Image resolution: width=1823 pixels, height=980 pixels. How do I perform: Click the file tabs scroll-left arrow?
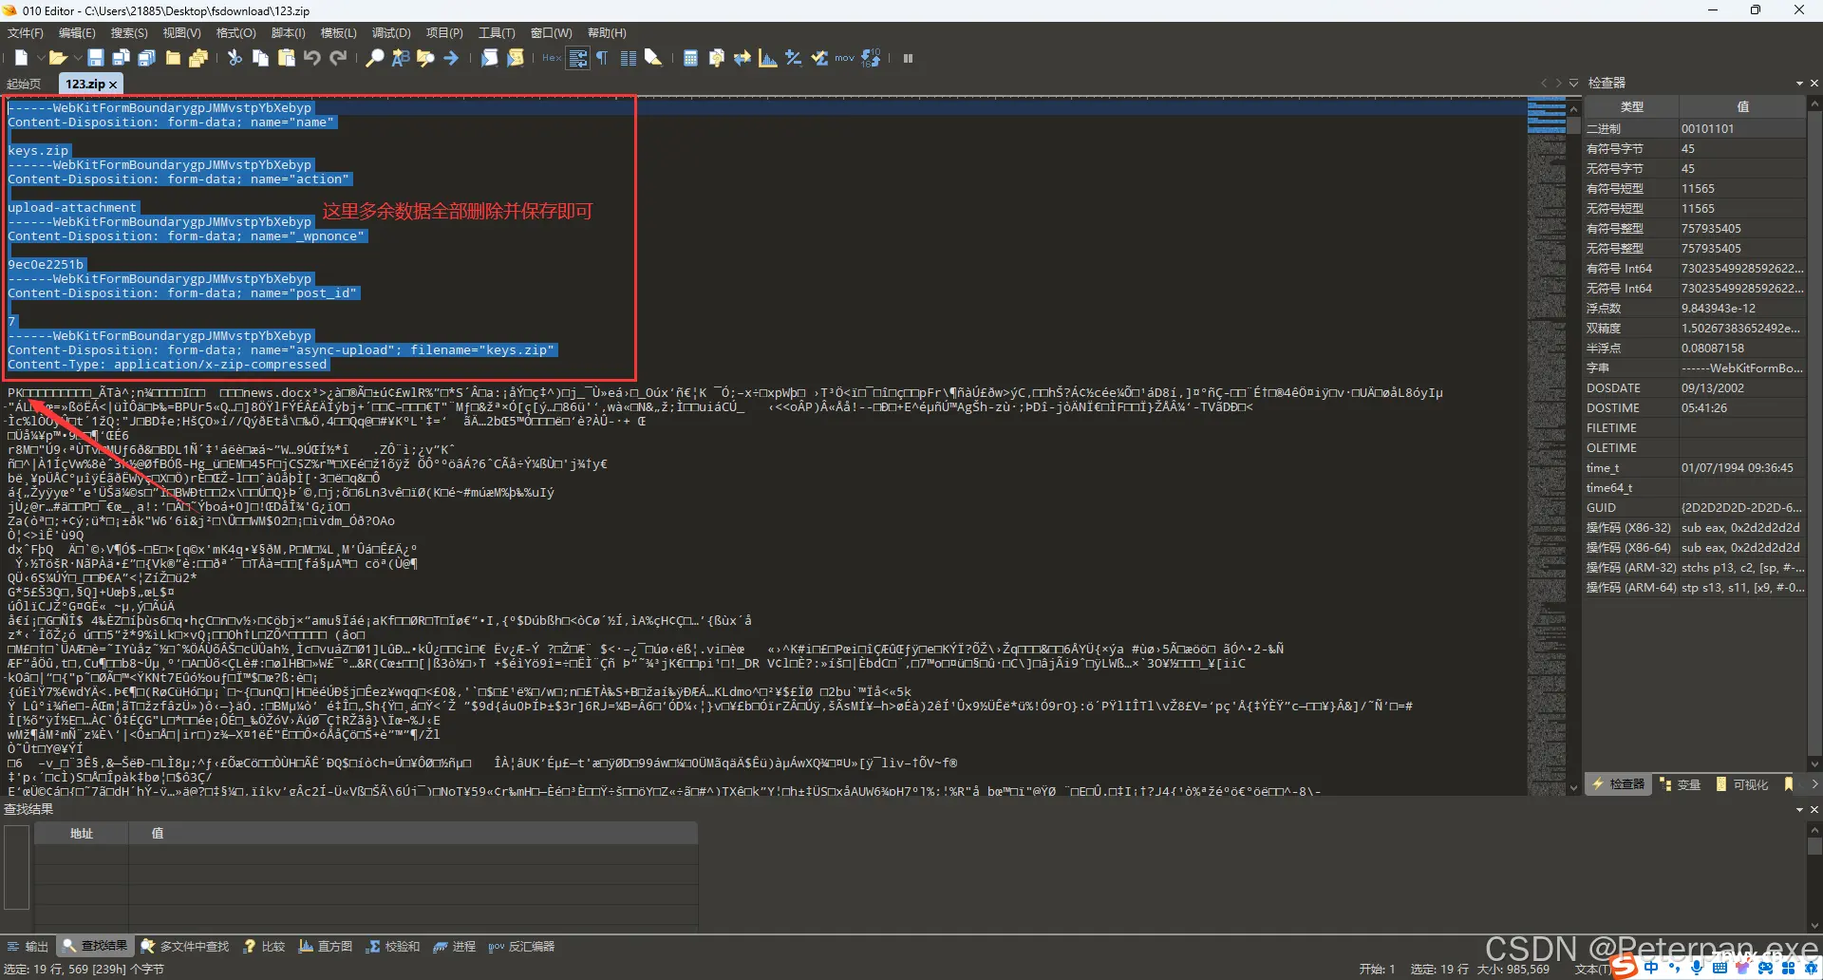1544,83
